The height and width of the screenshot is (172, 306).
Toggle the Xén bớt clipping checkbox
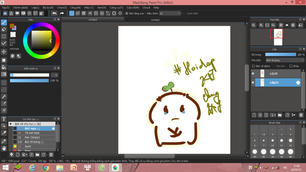pos(274,66)
